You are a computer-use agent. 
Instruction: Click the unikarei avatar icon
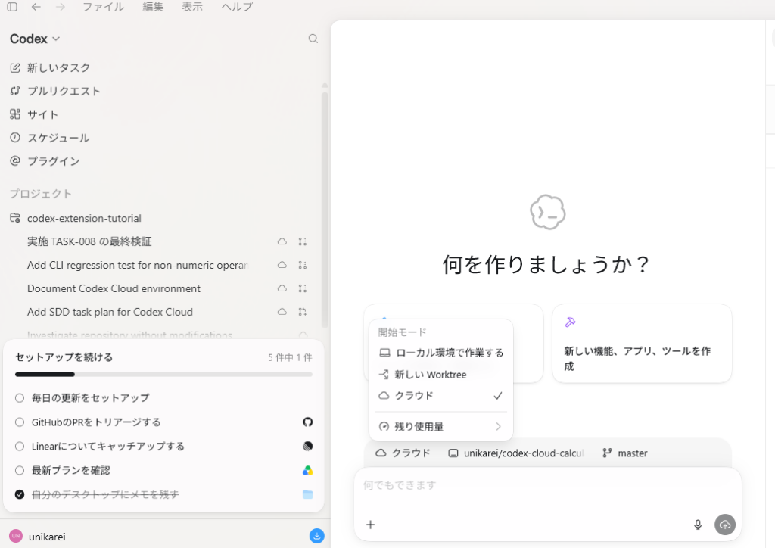click(16, 536)
